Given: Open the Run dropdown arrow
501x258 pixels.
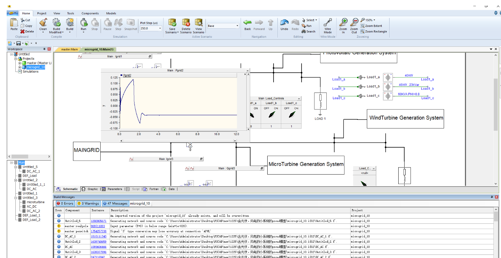Looking at the screenshot, I should (x=84, y=32).
